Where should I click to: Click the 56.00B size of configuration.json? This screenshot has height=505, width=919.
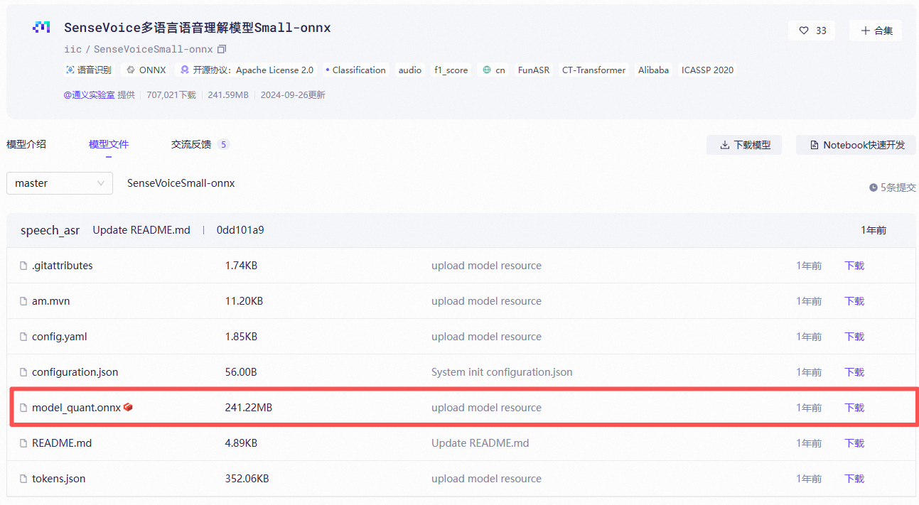[x=241, y=372]
